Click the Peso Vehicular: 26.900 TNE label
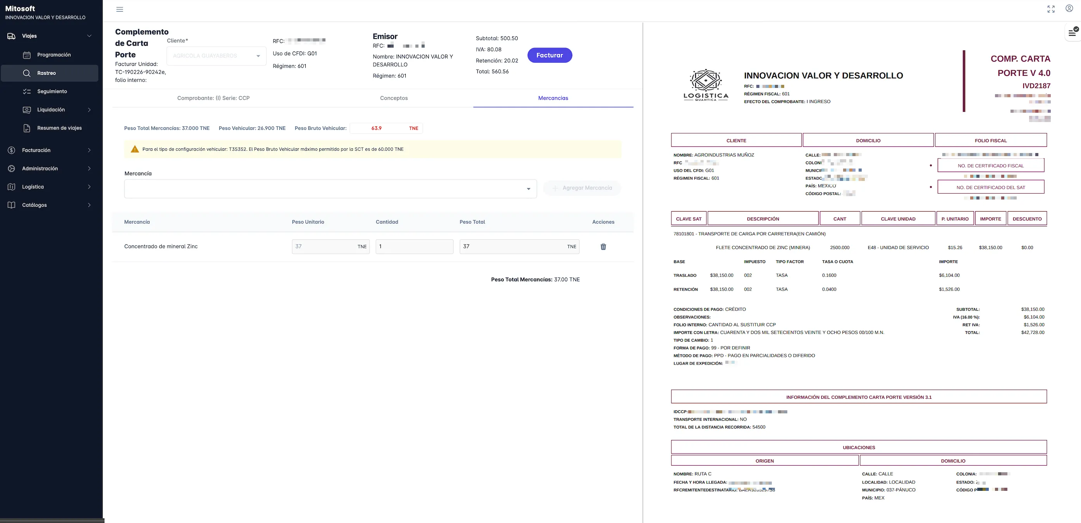 pos(252,129)
